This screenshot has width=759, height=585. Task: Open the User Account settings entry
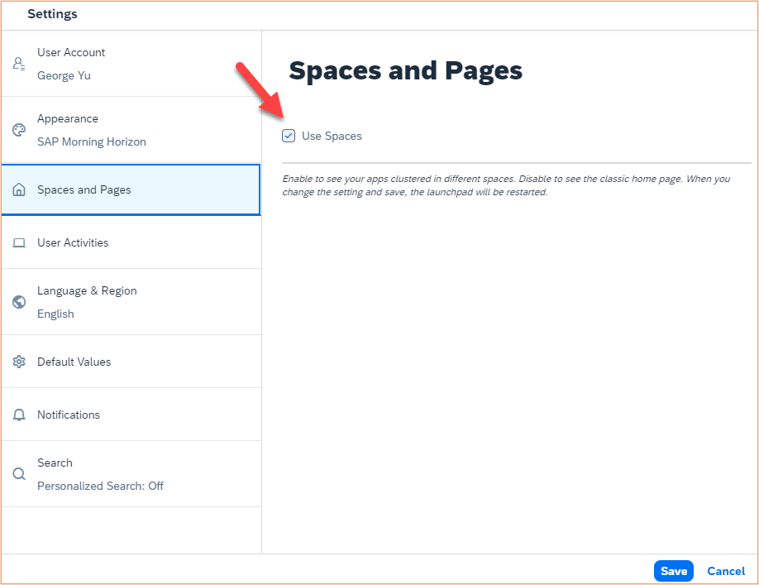(x=131, y=64)
